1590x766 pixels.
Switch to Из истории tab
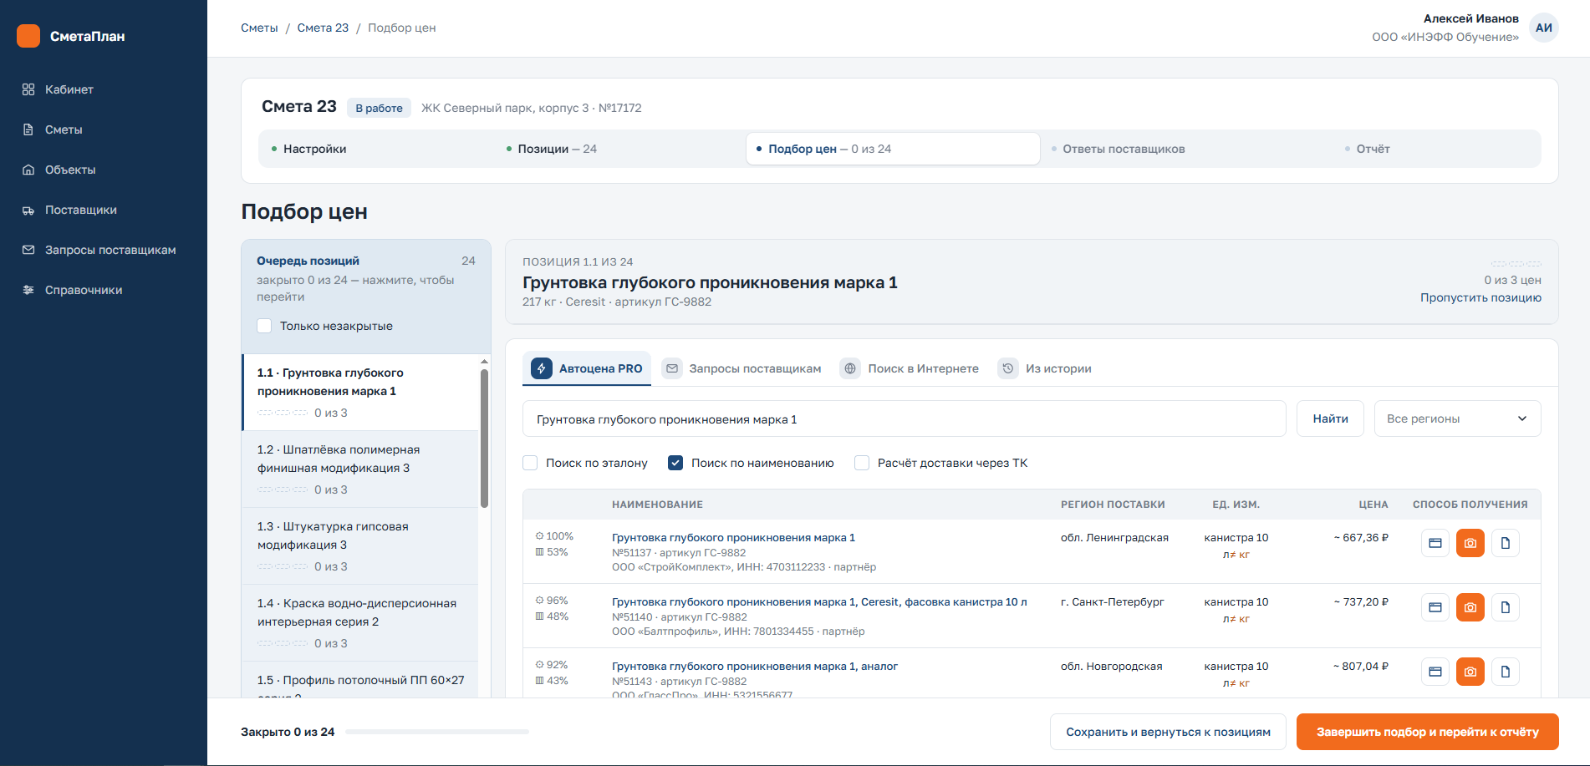click(x=1045, y=368)
